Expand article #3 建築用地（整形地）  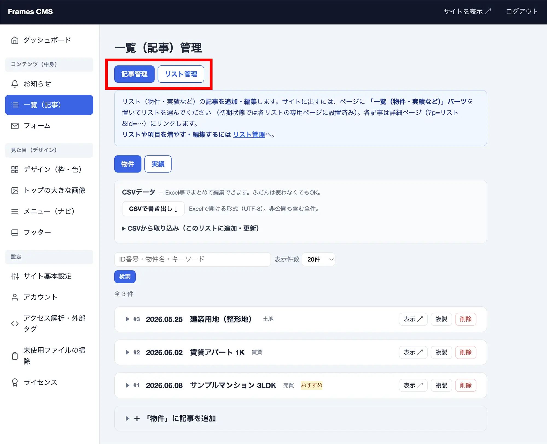pos(127,319)
